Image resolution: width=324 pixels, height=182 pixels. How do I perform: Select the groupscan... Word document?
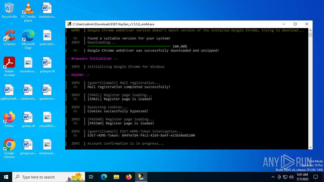[x=28, y=147]
